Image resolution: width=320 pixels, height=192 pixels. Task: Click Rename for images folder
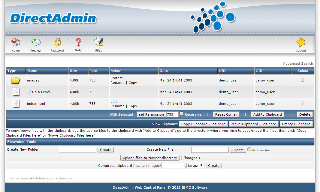coord(117,83)
